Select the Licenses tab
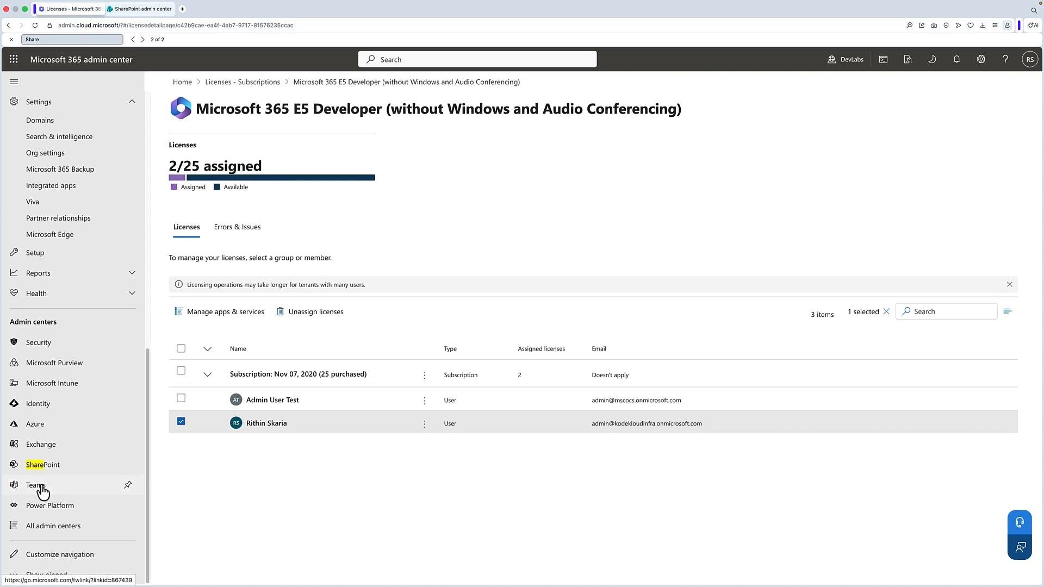1044x587 pixels. click(187, 227)
